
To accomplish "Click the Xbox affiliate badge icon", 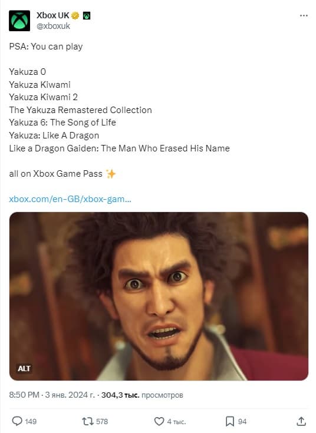I will click(87, 15).
